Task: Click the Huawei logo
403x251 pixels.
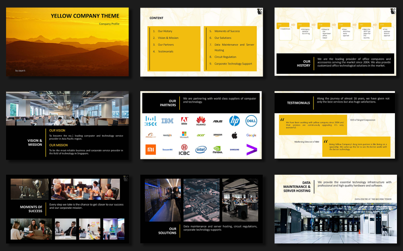Action: (x=201, y=121)
